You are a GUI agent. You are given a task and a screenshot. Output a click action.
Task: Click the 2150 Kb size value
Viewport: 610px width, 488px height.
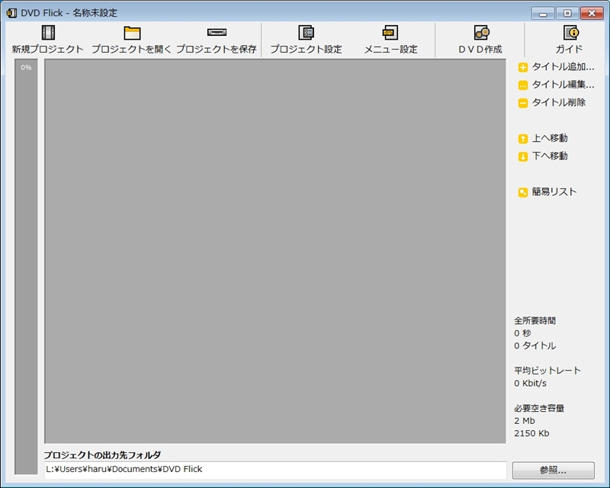(531, 433)
